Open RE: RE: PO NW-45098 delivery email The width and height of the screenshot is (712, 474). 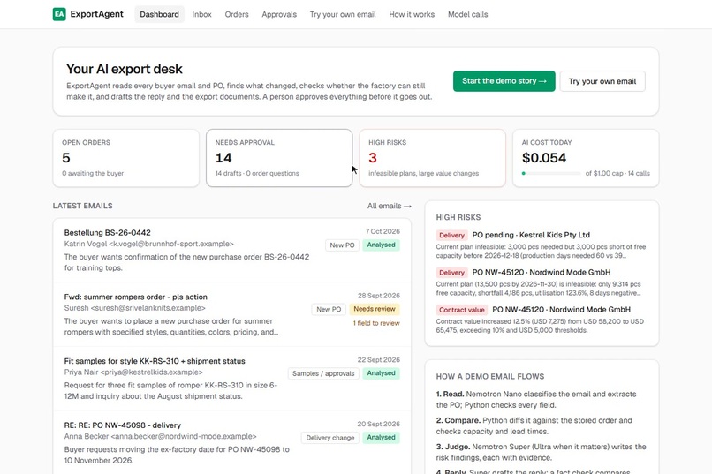pos(232,443)
